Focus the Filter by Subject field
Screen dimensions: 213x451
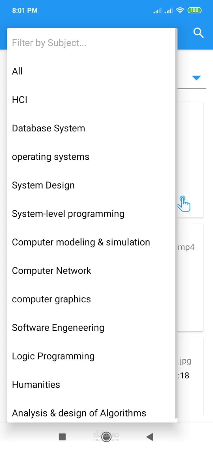point(91,43)
